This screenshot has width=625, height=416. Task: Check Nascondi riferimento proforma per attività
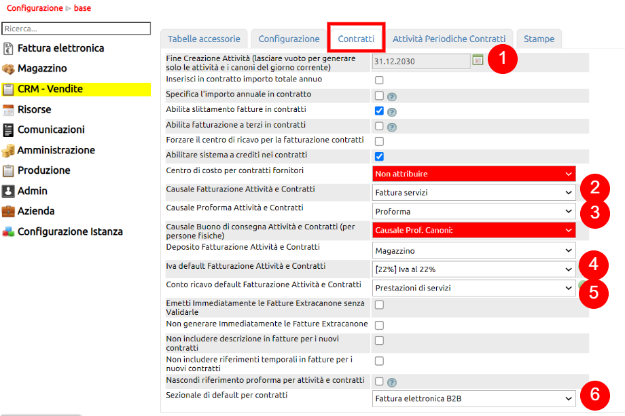[x=379, y=381]
